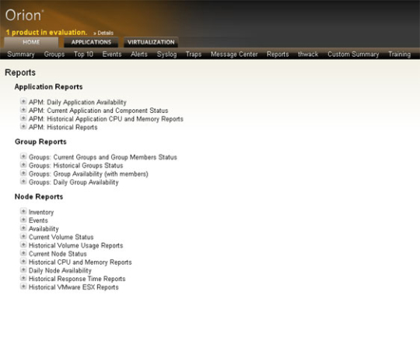
Task: Open Groups: Historical Groups Status text
Action: [75, 166]
